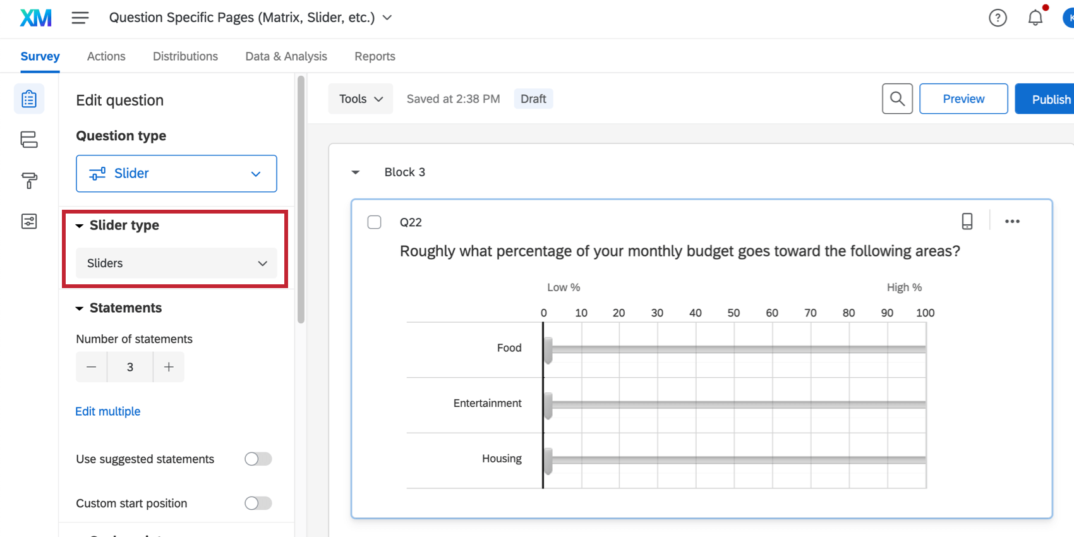Image resolution: width=1074 pixels, height=537 pixels.
Task: Click the Preview button
Action: pos(963,99)
